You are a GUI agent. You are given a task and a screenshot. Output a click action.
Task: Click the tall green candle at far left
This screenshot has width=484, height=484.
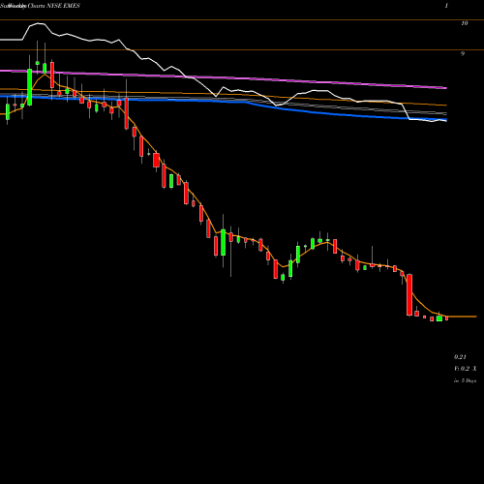pyautogui.click(x=30, y=87)
